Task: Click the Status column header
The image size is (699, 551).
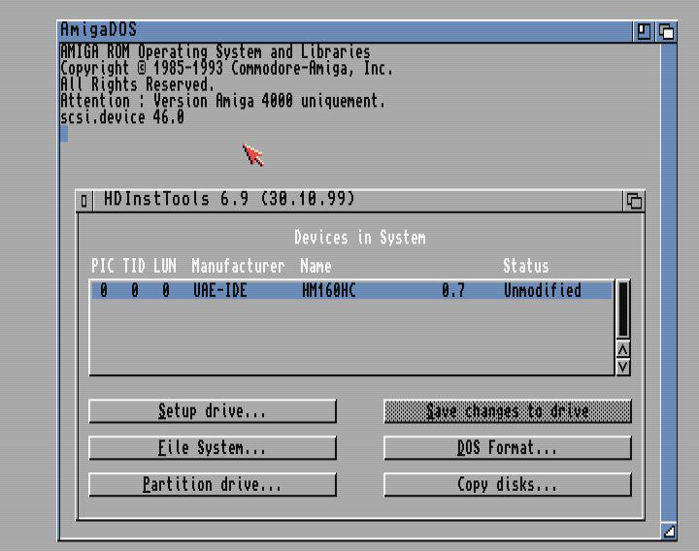Action: click(526, 266)
